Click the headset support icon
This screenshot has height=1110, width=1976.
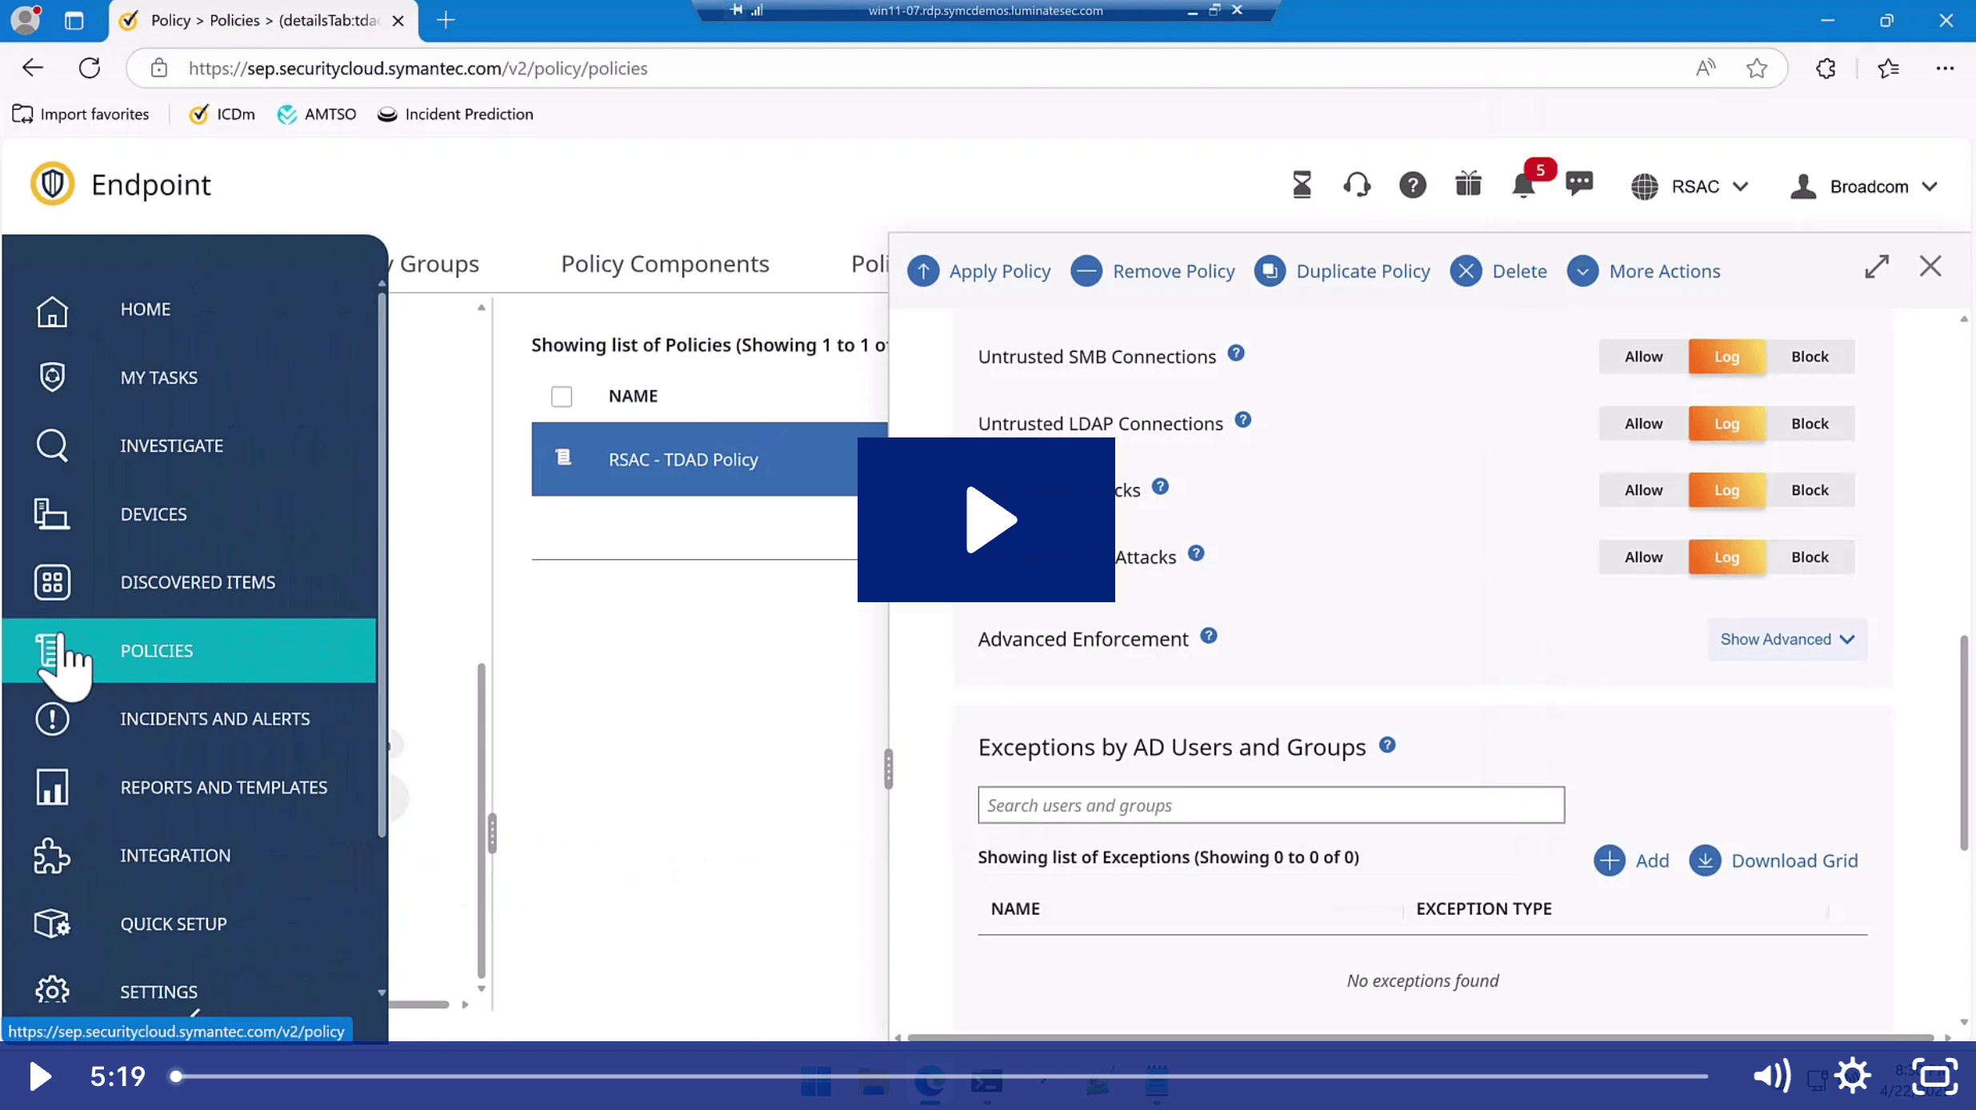[x=1356, y=186]
